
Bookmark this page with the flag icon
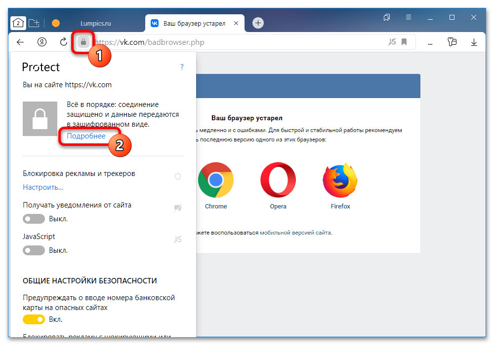[x=404, y=42]
